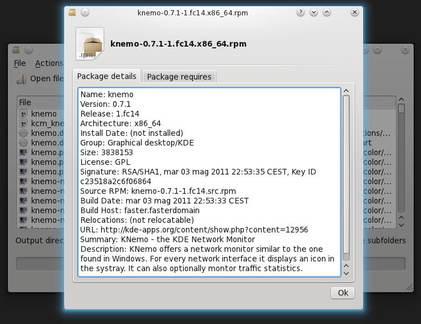Select kcm_kne file row in background list
421x324 pixels.
[x=48, y=123]
